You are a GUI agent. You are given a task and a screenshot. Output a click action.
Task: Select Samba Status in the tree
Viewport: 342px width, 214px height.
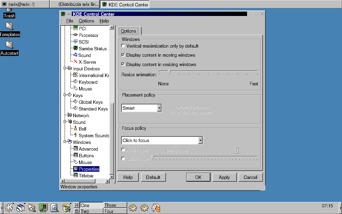tap(92, 49)
